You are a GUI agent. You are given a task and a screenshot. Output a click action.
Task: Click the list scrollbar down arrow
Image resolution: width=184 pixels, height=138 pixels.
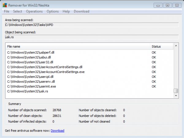(x=176, y=96)
